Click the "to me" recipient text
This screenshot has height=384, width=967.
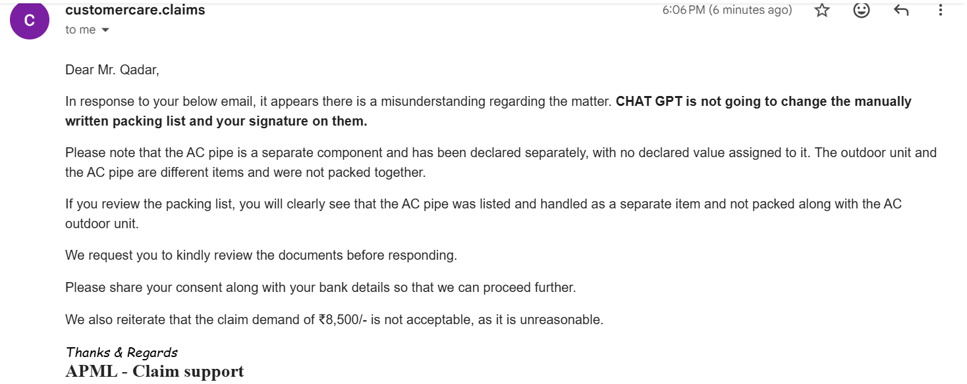coord(80,30)
